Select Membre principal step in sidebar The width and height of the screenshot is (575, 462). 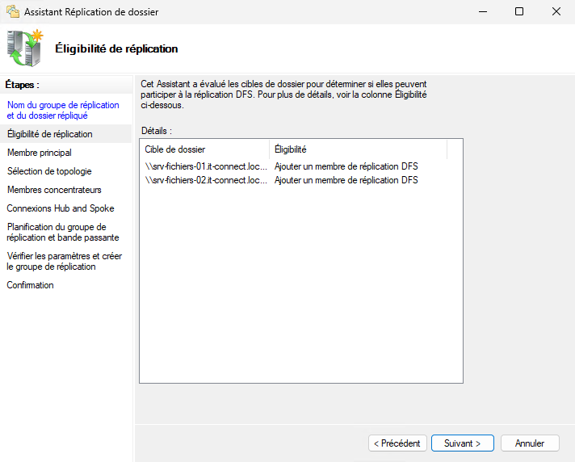[x=39, y=153]
